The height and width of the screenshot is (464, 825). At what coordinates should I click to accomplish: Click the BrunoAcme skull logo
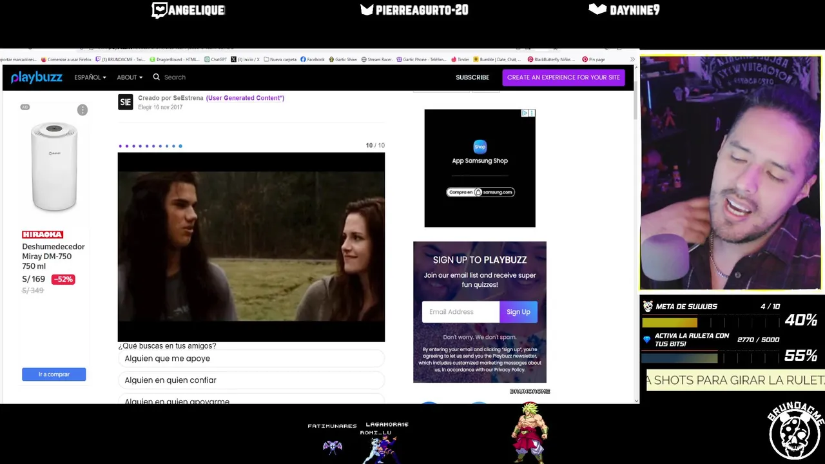click(796, 430)
